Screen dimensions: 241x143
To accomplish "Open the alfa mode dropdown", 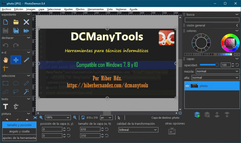I will click(x=215, y=78).
